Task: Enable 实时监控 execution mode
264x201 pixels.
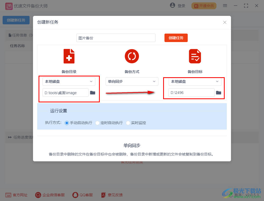Action: point(128,123)
